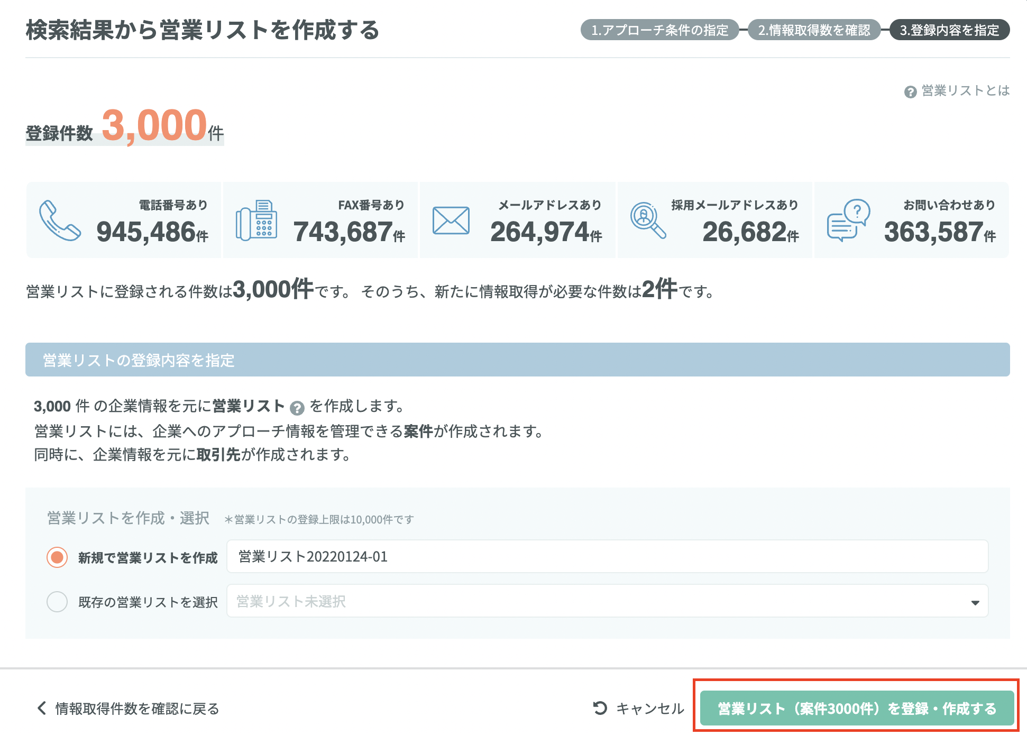
Task: Go to step 2.情報取得数を確認
Action: (814, 30)
